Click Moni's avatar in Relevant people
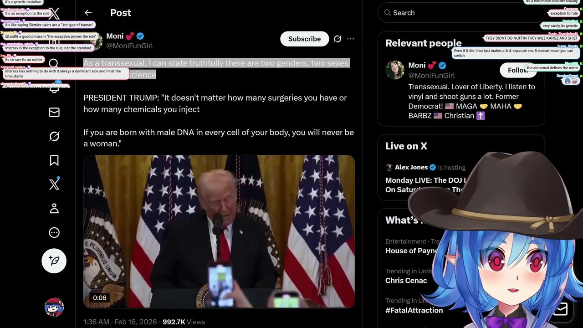 [x=395, y=70]
